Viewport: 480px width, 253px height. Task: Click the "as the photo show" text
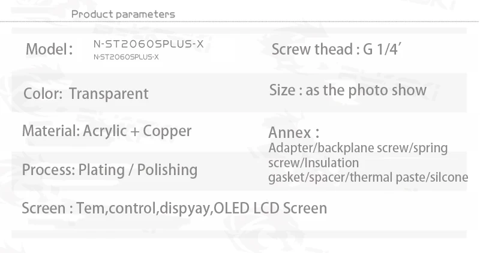(366, 90)
